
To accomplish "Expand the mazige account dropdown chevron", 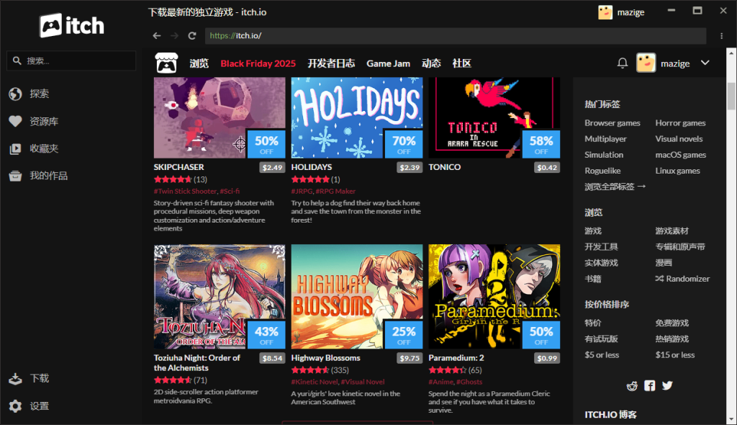I will [705, 63].
